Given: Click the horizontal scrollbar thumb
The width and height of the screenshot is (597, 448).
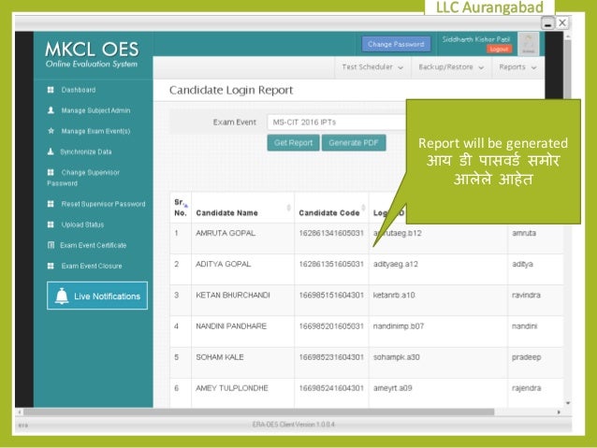Looking at the screenshot, I should tap(259, 412).
